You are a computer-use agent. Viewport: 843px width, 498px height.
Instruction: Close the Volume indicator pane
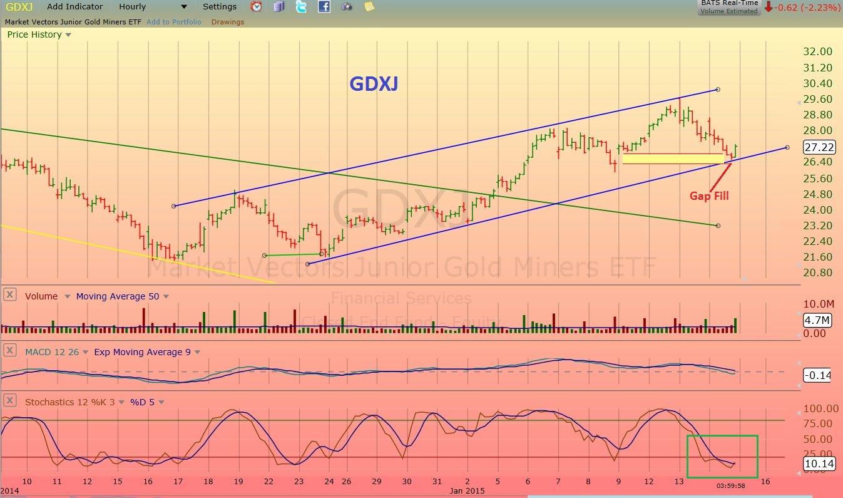point(10,295)
